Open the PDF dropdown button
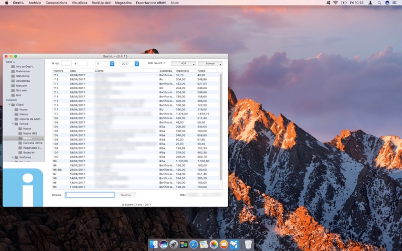This screenshot has height=251, width=402. tap(183, 64)
